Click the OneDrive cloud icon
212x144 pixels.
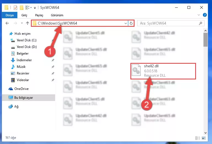tap(11, 89)
